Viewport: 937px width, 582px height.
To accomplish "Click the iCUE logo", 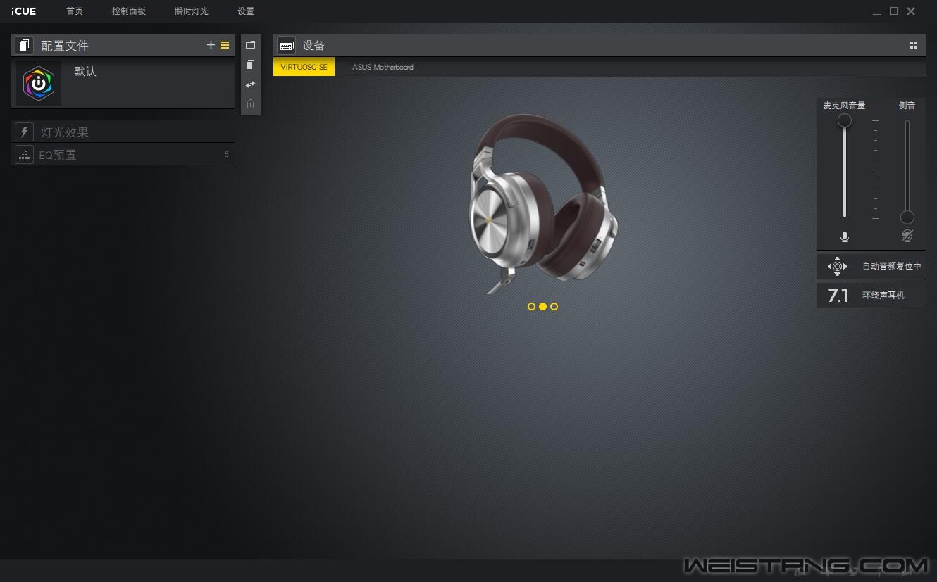I will click(24, 11).
